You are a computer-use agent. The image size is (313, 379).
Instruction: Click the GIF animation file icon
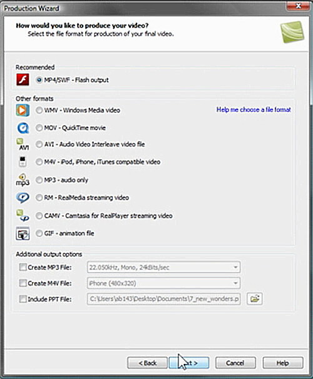(x=23, y=233)
